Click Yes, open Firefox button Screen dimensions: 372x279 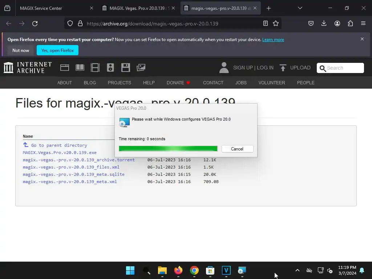[57, 50]
